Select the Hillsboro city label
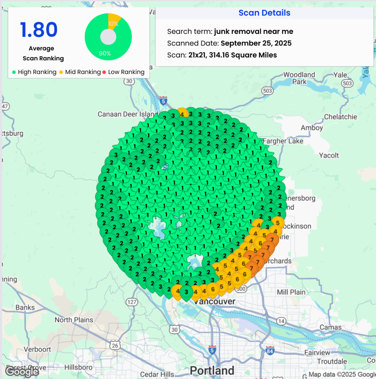Screen dimensions: 376x379 tap(78, 367)
